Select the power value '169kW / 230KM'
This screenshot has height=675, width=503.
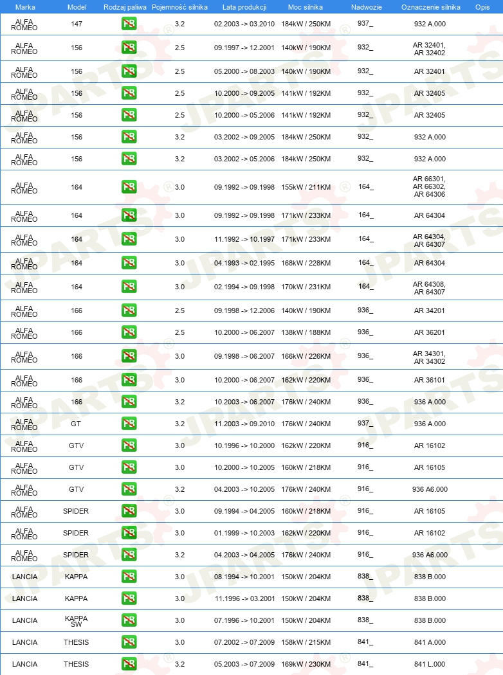pyautogui.click(x=306, y=664)
